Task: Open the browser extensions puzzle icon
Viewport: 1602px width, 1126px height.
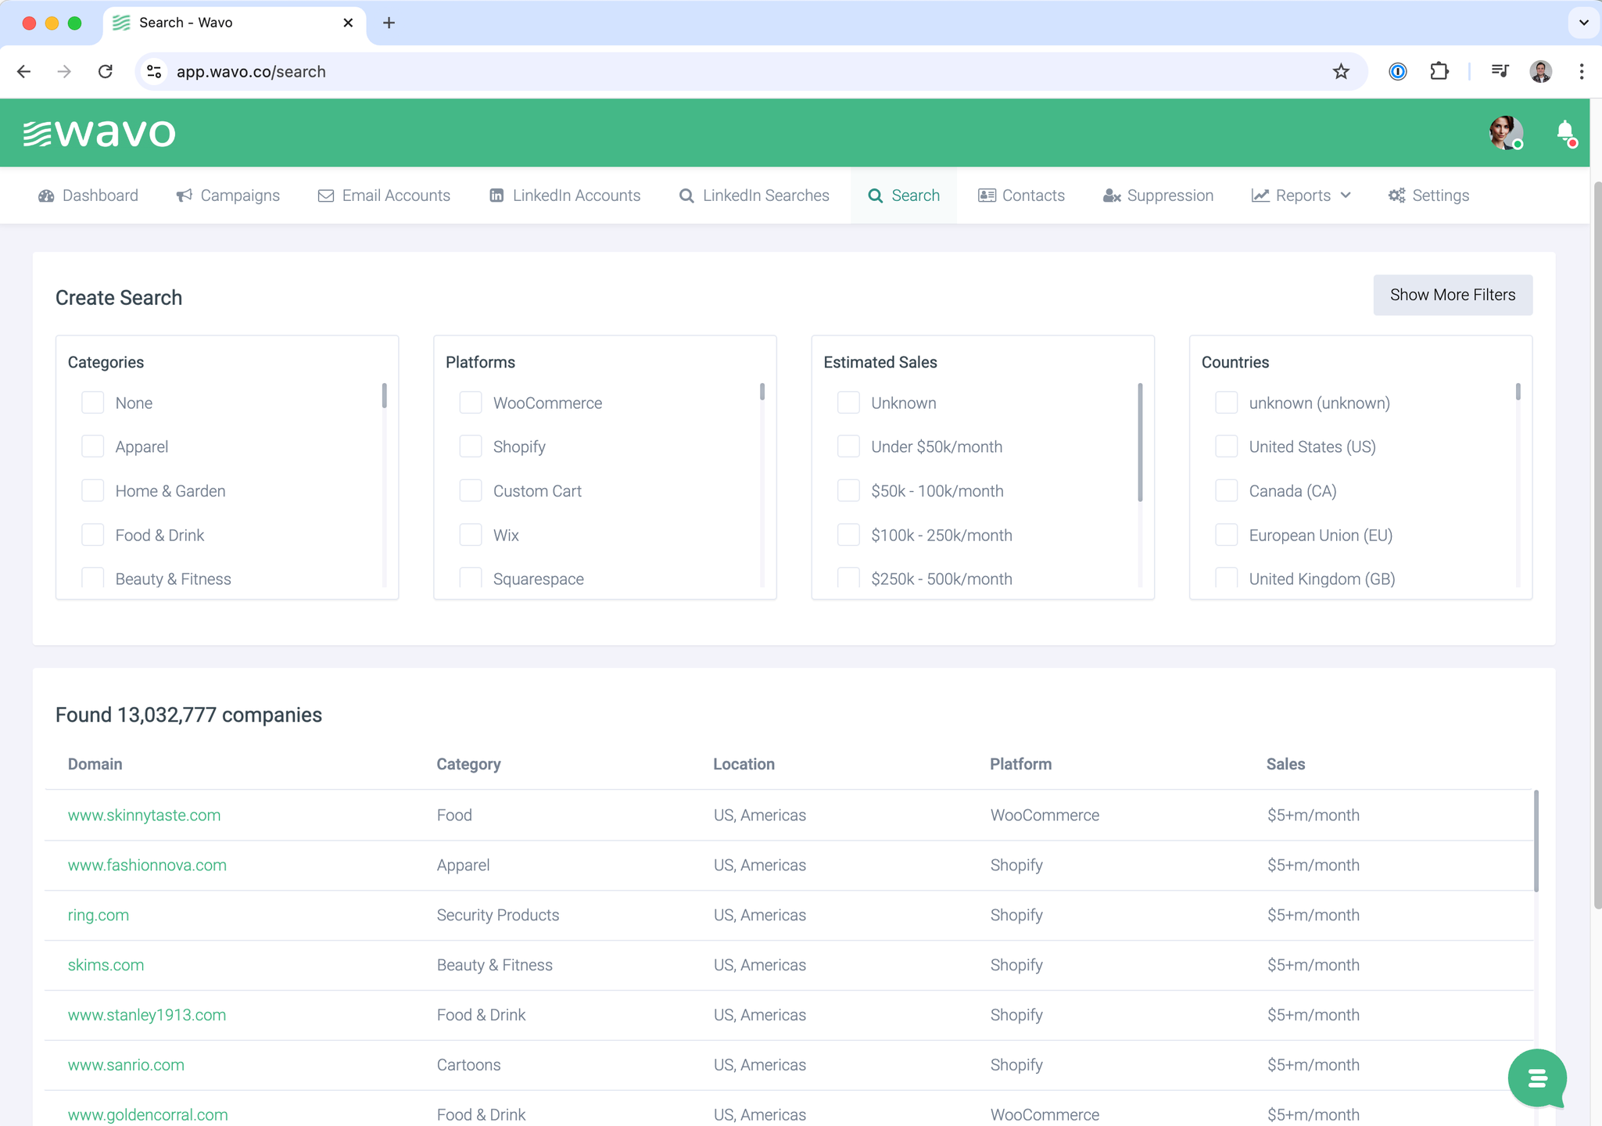Action: tap(1439, 72)
